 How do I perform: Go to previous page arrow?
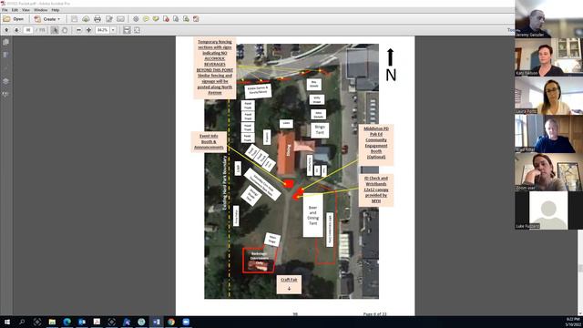point(6,30)
